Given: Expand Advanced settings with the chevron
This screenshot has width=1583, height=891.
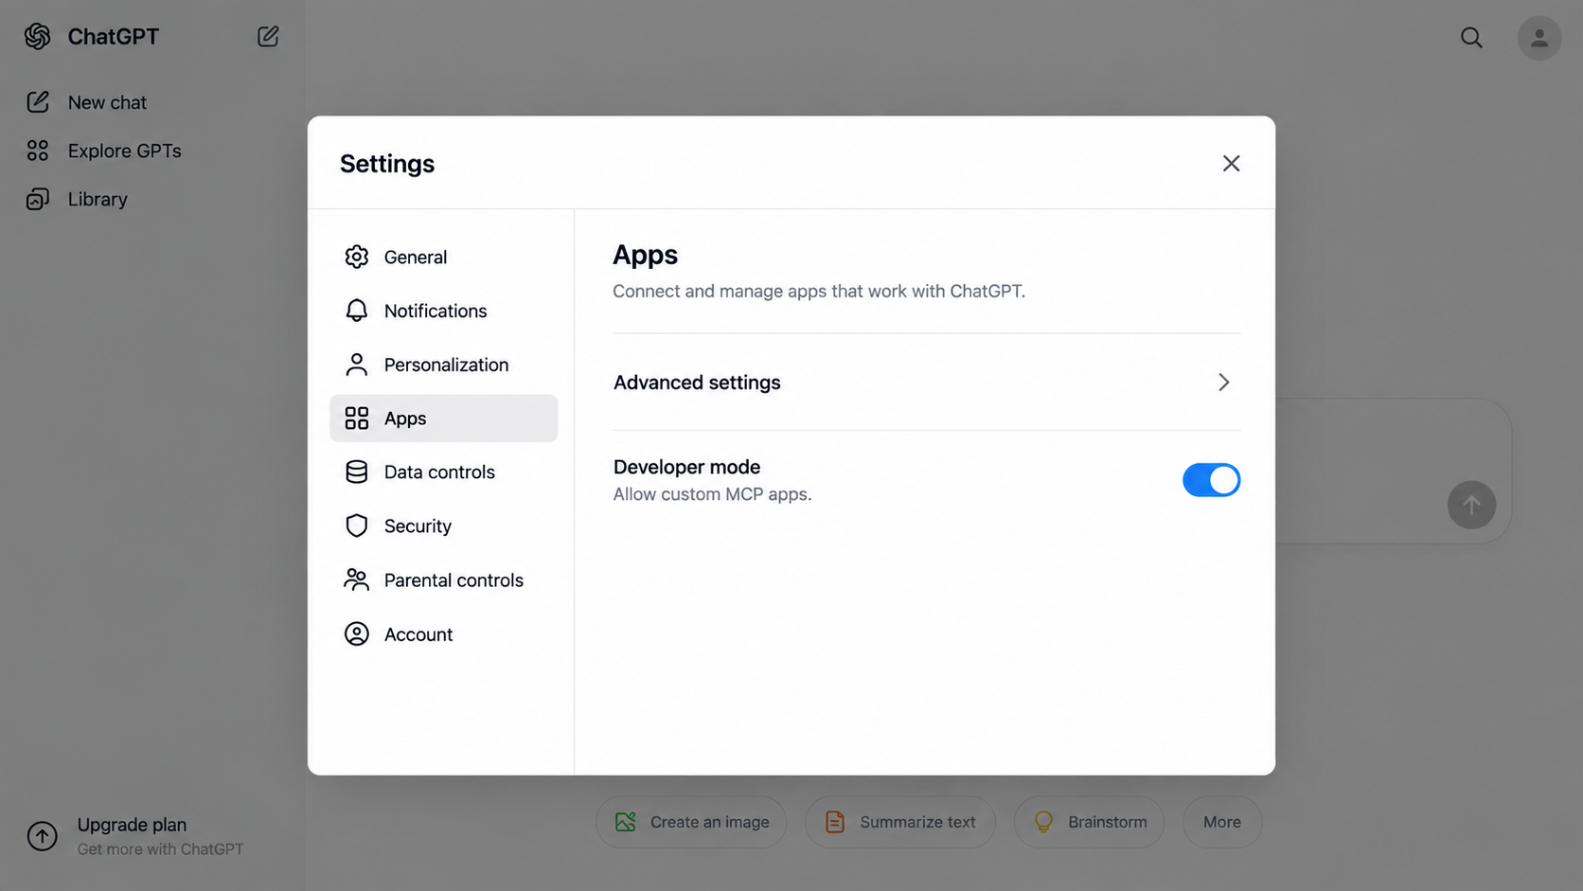Looking at the screenshot, I should pos(1223,383).
